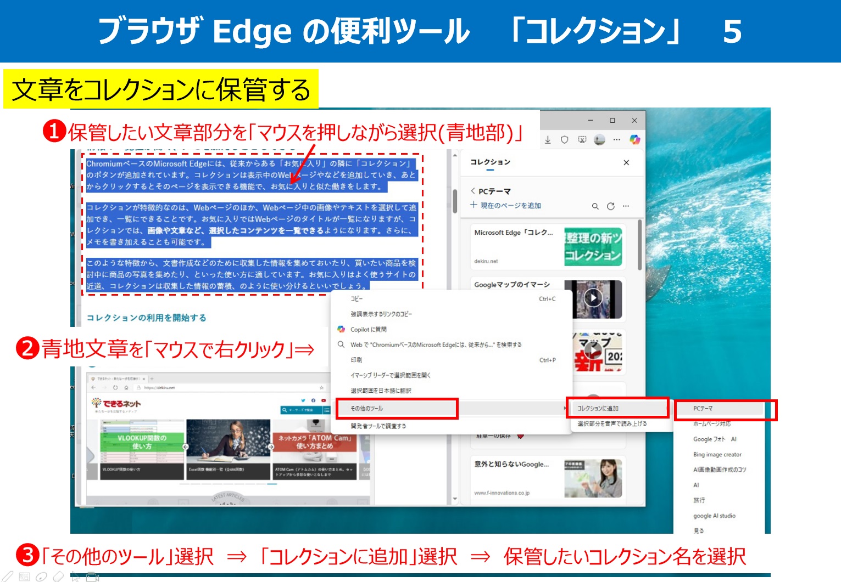The height and width of the screenshot is (582, 841).
Task: Go back using the PCテーマ chevron
Action: (473, 191)
